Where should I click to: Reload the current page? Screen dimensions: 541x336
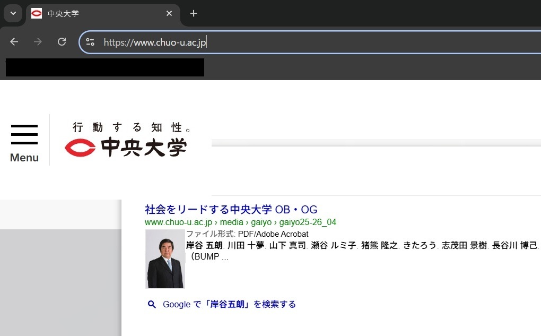pyautogui.click(x=62, y=42)
